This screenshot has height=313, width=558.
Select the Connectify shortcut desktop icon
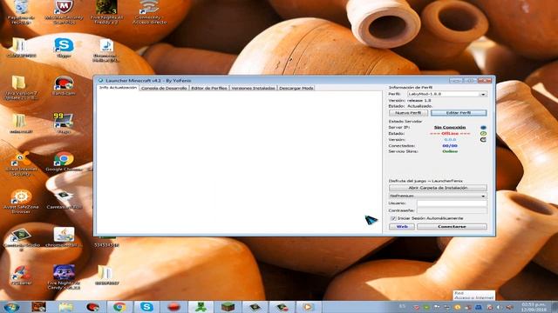click(149, 11)
